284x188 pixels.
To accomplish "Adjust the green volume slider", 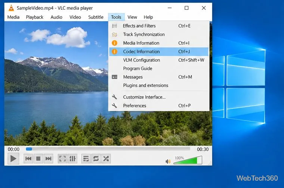I will click(188, 160).
